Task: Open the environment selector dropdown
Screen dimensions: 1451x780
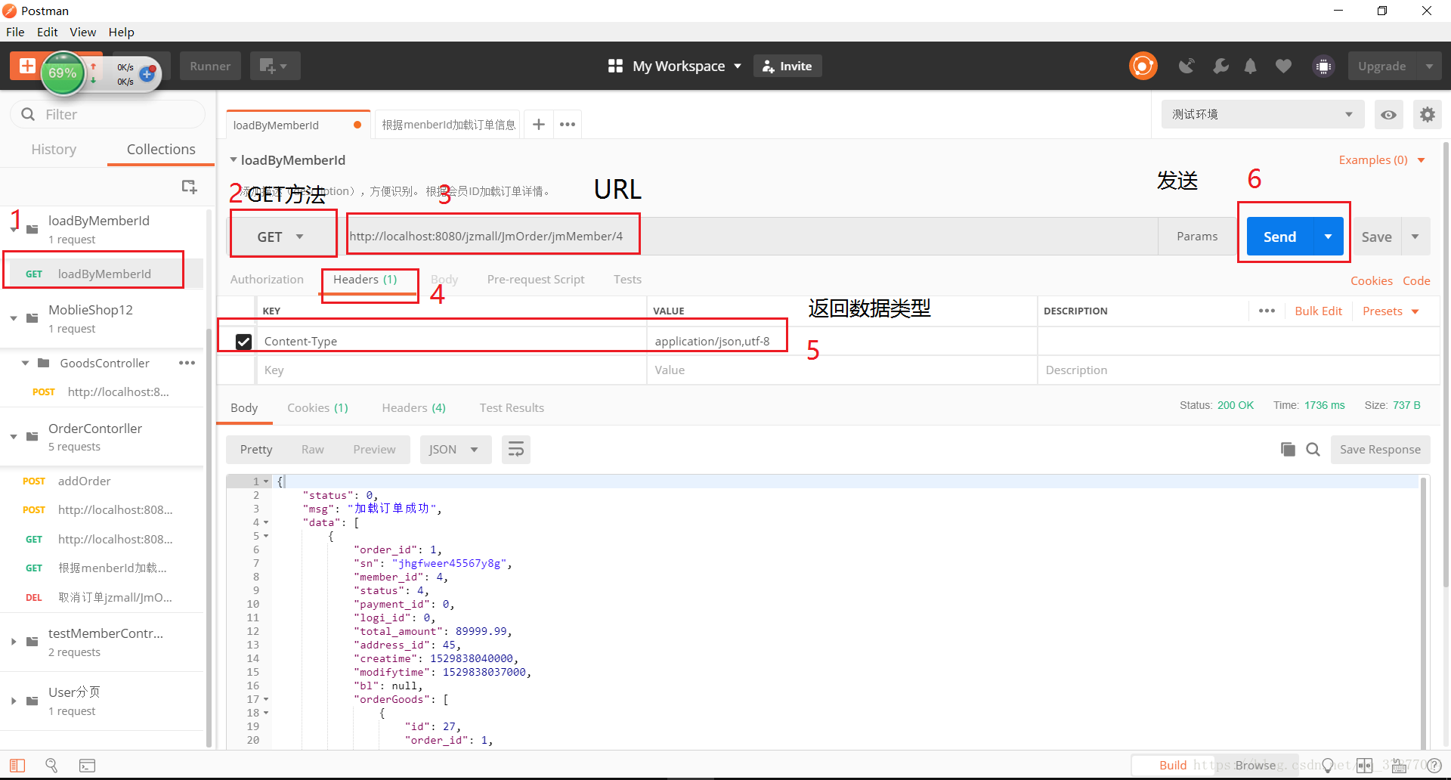Action: pyautogui.click(x=1262, y=115)
